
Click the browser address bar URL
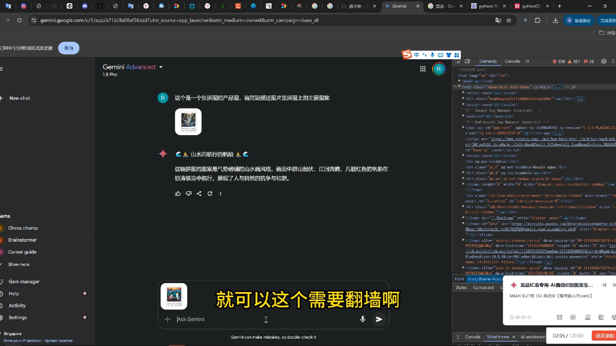click(179, 20)
